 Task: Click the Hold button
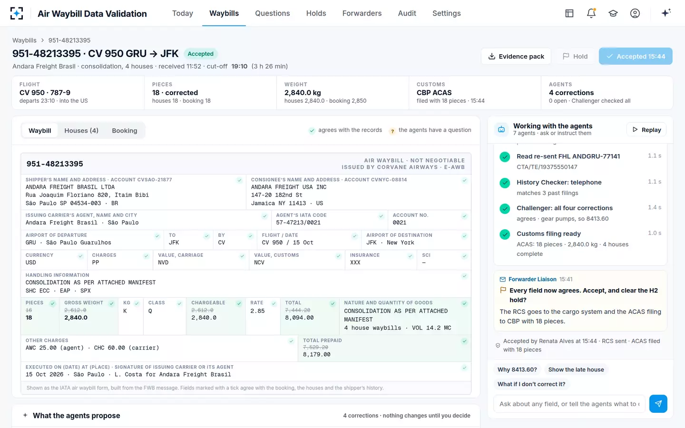coord(575,56)
